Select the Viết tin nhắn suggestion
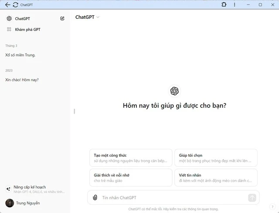Viewport: 279px width, 213px height. click(x=216, y=178)
